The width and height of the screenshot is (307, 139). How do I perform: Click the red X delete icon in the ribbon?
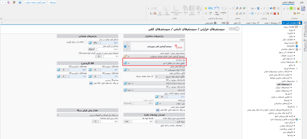tap(275, 13)
